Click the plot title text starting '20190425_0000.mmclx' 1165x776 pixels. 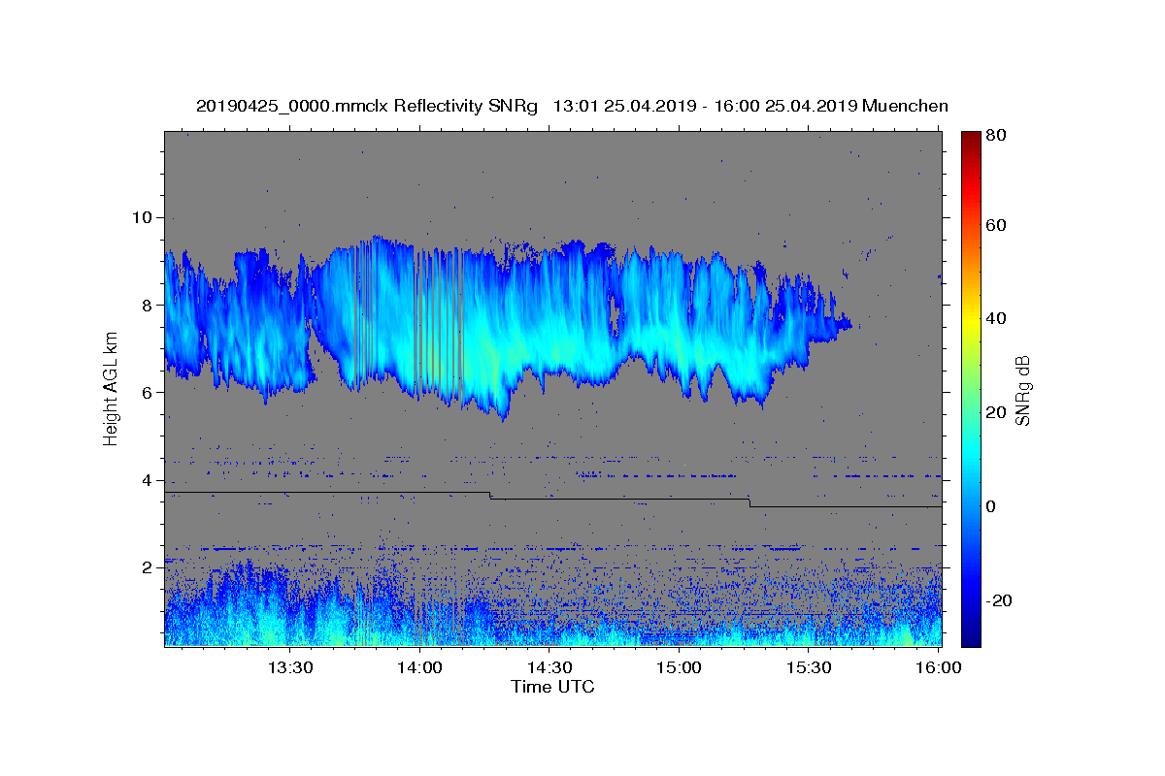(572, 106)
